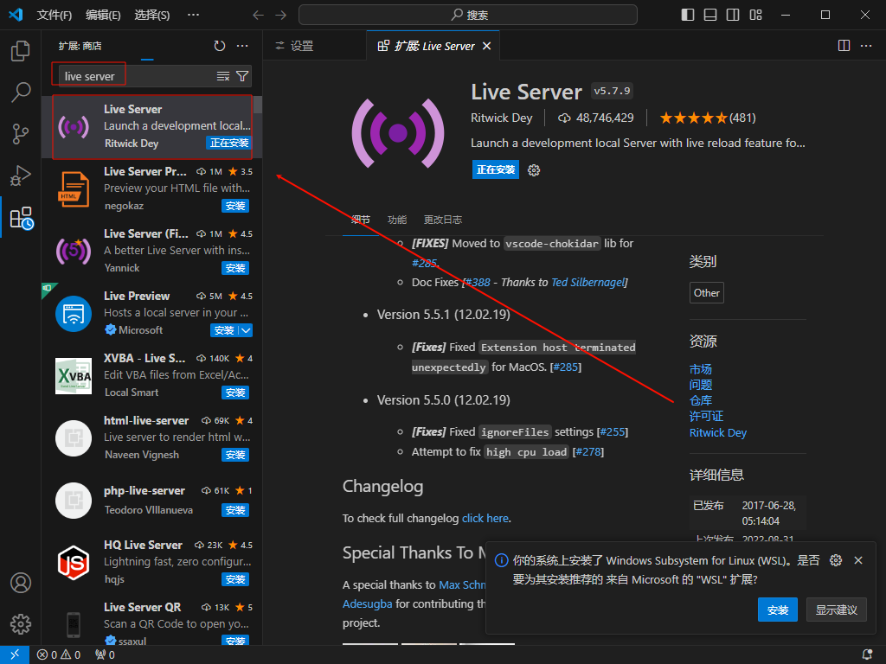The image size is (886, 664).
Task: Expand Live Preview install options dropdown
Action: (x=246, y=330)
